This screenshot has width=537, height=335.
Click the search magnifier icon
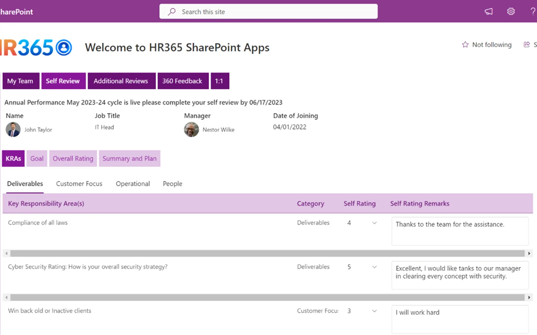coord(172,12)
